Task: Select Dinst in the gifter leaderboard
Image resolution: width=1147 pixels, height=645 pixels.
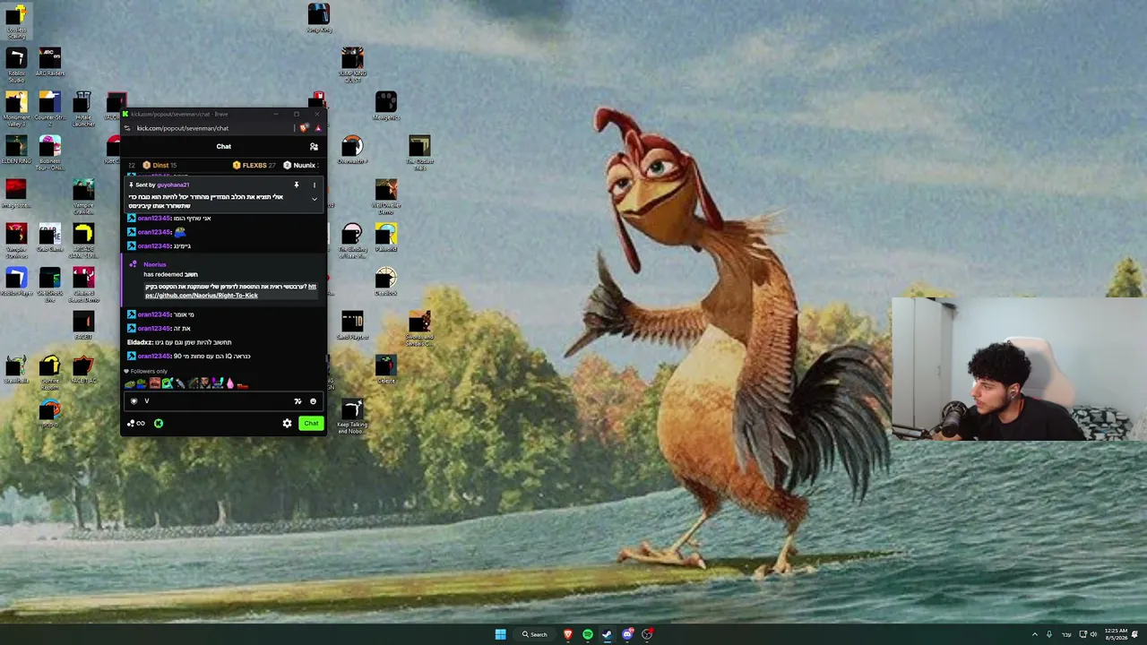Action: 160,166
